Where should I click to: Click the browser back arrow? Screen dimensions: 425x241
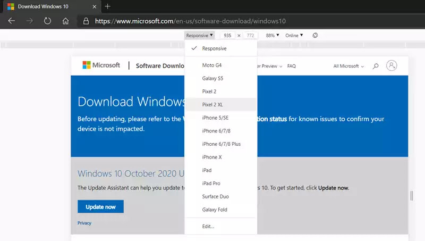pyautogui.click(x=11, y=21)
